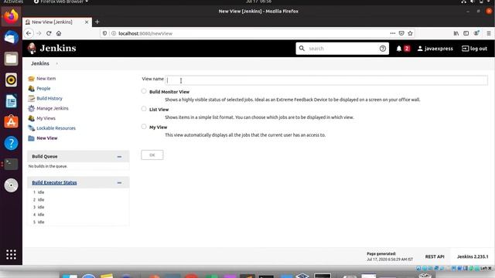
Task: Open Help from the dock
Action: (11, 143)
